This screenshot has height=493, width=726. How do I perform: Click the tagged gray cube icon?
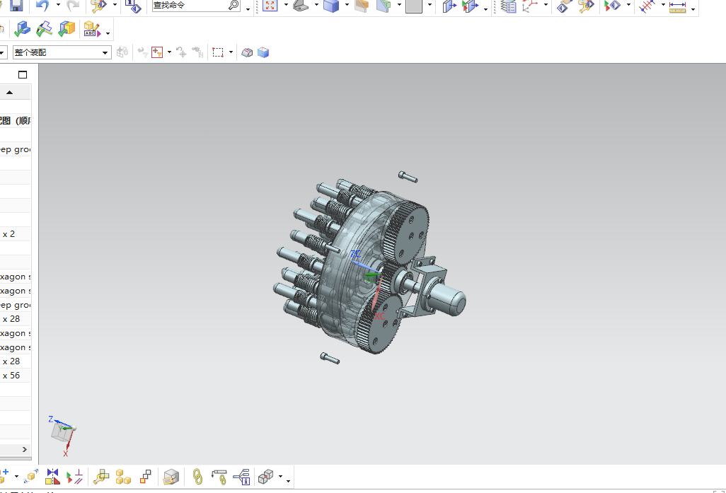click(x=171, y=477)
